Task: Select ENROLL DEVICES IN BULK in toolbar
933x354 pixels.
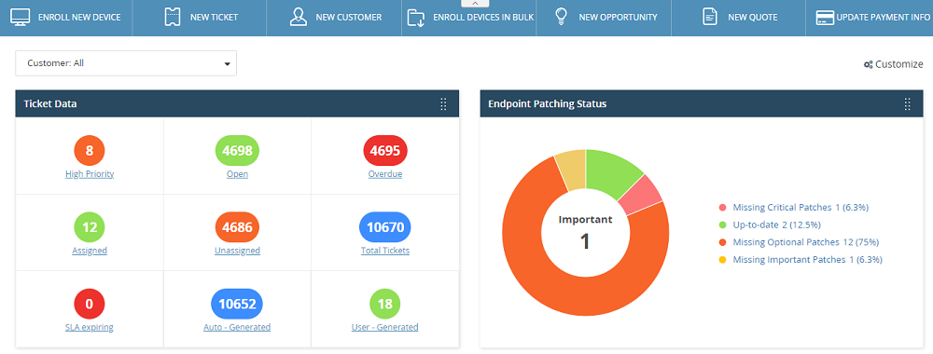Action: pyautogui.click(x=483, y=17)
